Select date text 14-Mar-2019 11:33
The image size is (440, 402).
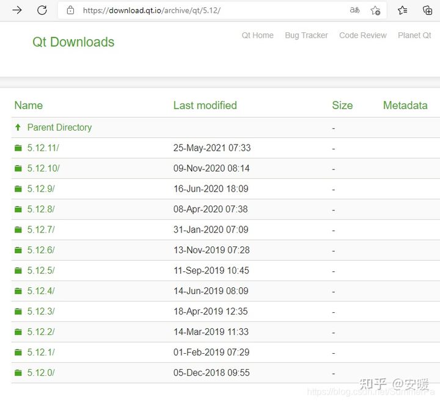click(211, 332)
